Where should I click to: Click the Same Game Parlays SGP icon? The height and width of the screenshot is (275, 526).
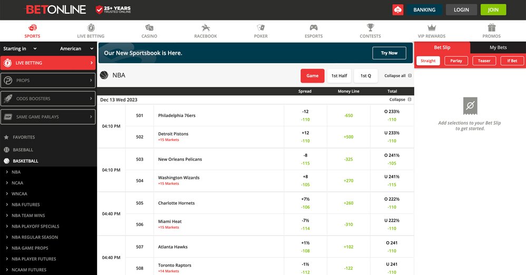coord(8,117)
